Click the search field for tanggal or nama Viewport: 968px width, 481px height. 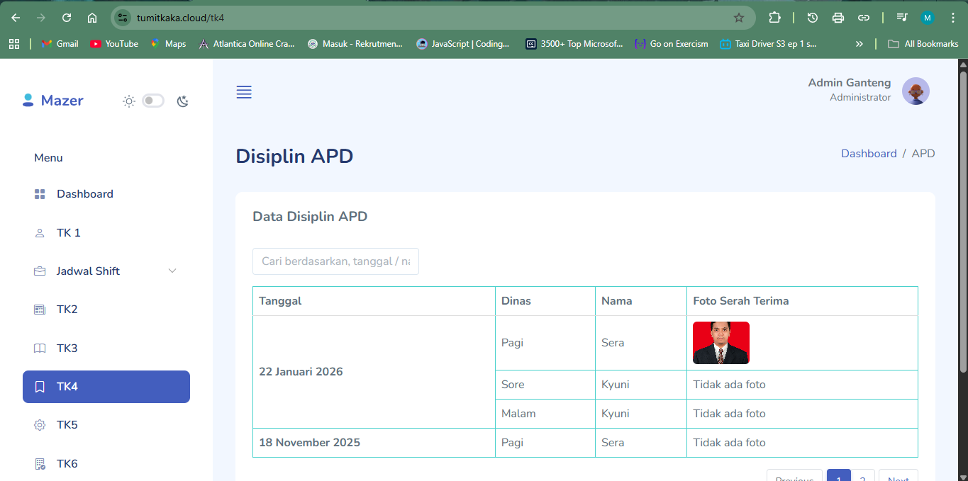[x=335, y=261]
